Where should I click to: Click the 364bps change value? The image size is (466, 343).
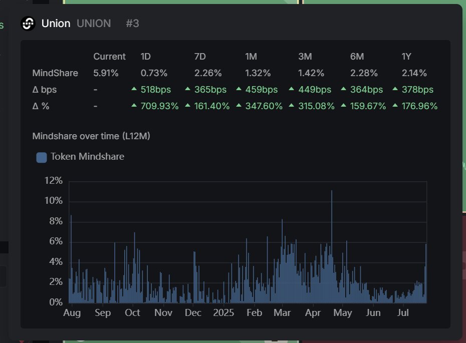(x=366, y=90)
